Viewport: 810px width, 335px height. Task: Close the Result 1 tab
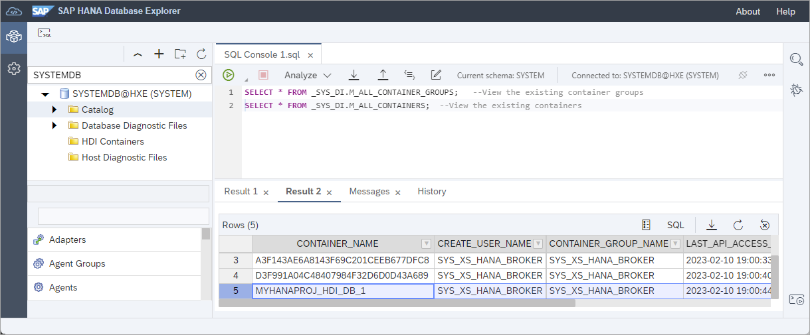266,192
